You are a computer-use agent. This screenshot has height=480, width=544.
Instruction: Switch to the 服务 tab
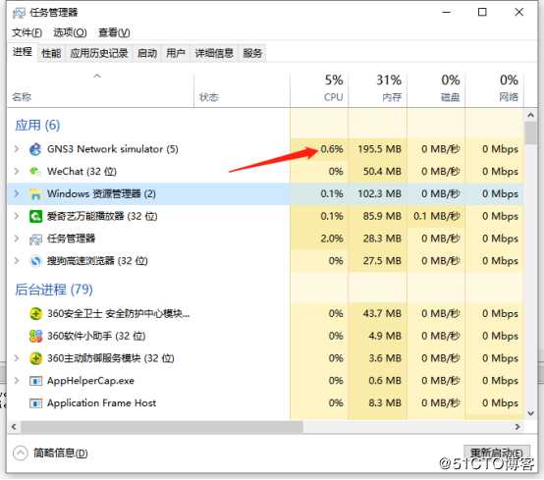(252, 53)
